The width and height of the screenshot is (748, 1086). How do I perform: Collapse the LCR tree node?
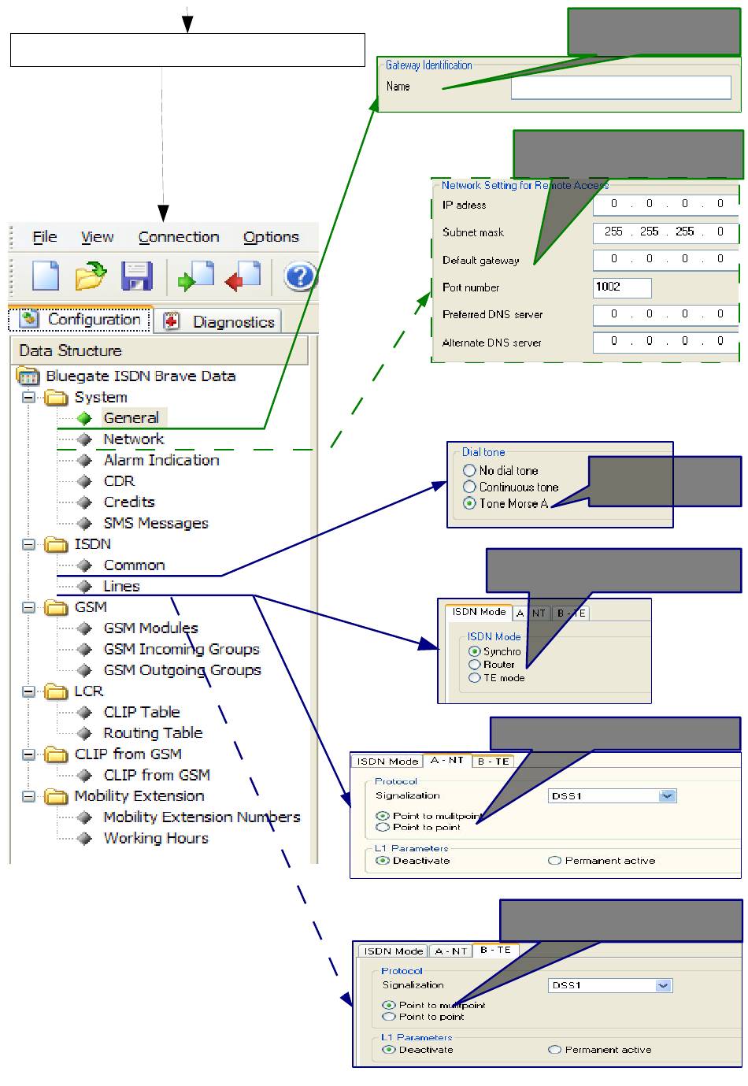coord(29,691)
